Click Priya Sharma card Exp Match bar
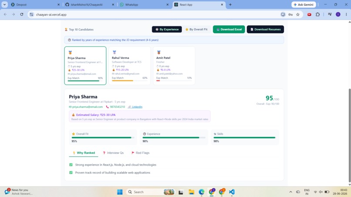Viewport: 351px width, 197px height. click(x=85, y=81)
